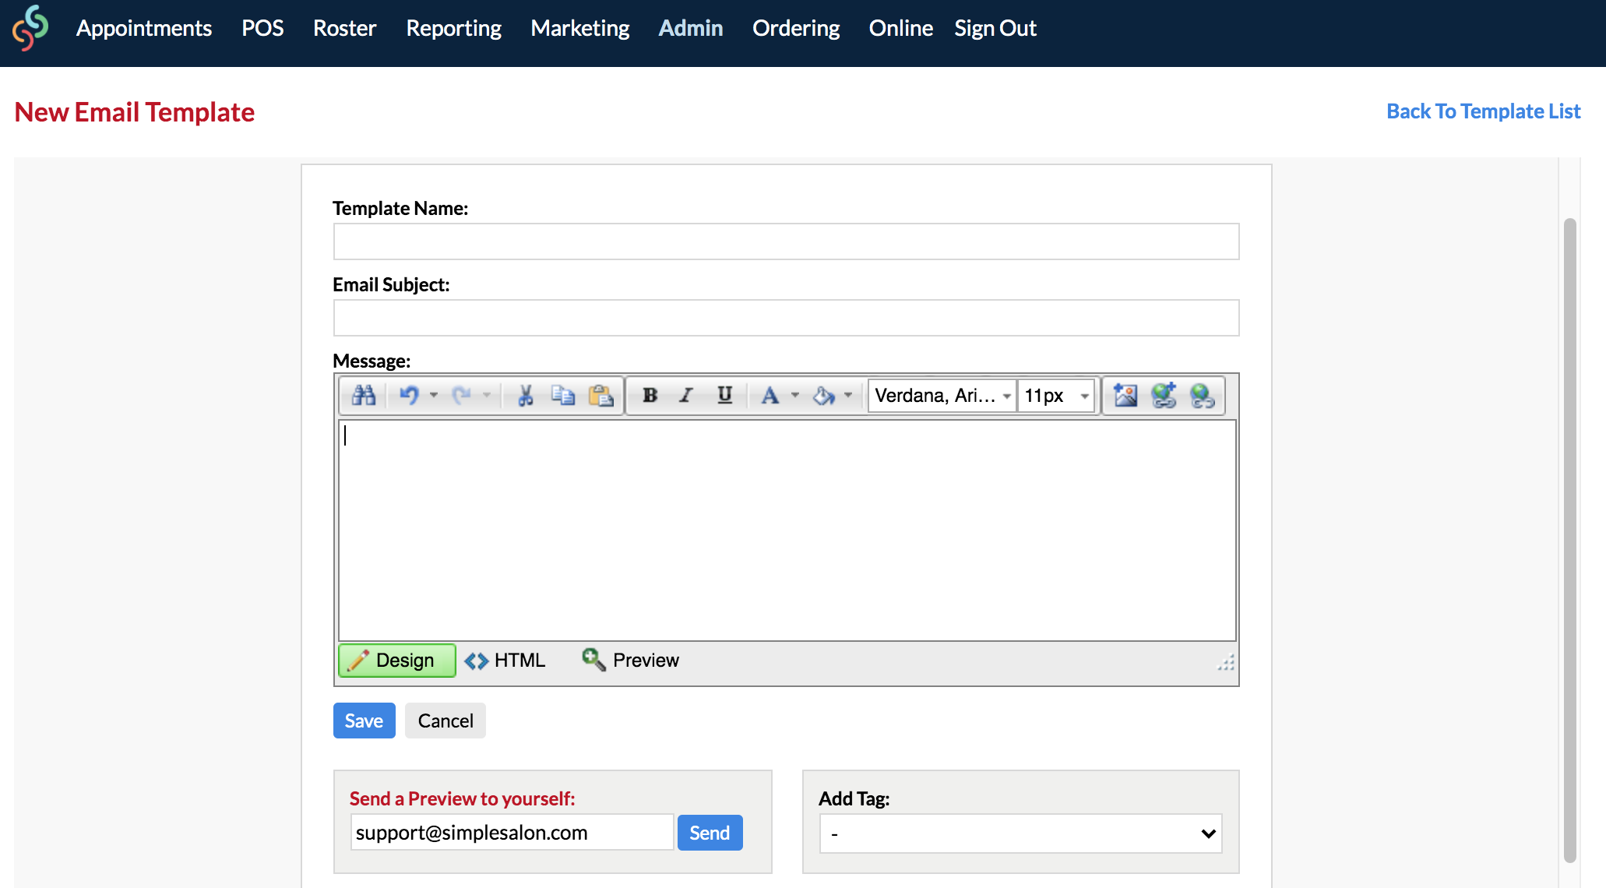Open the background color dropdown arrow
The width and height of the screenshot is (1606, 888).
click(x=848, y=396)
